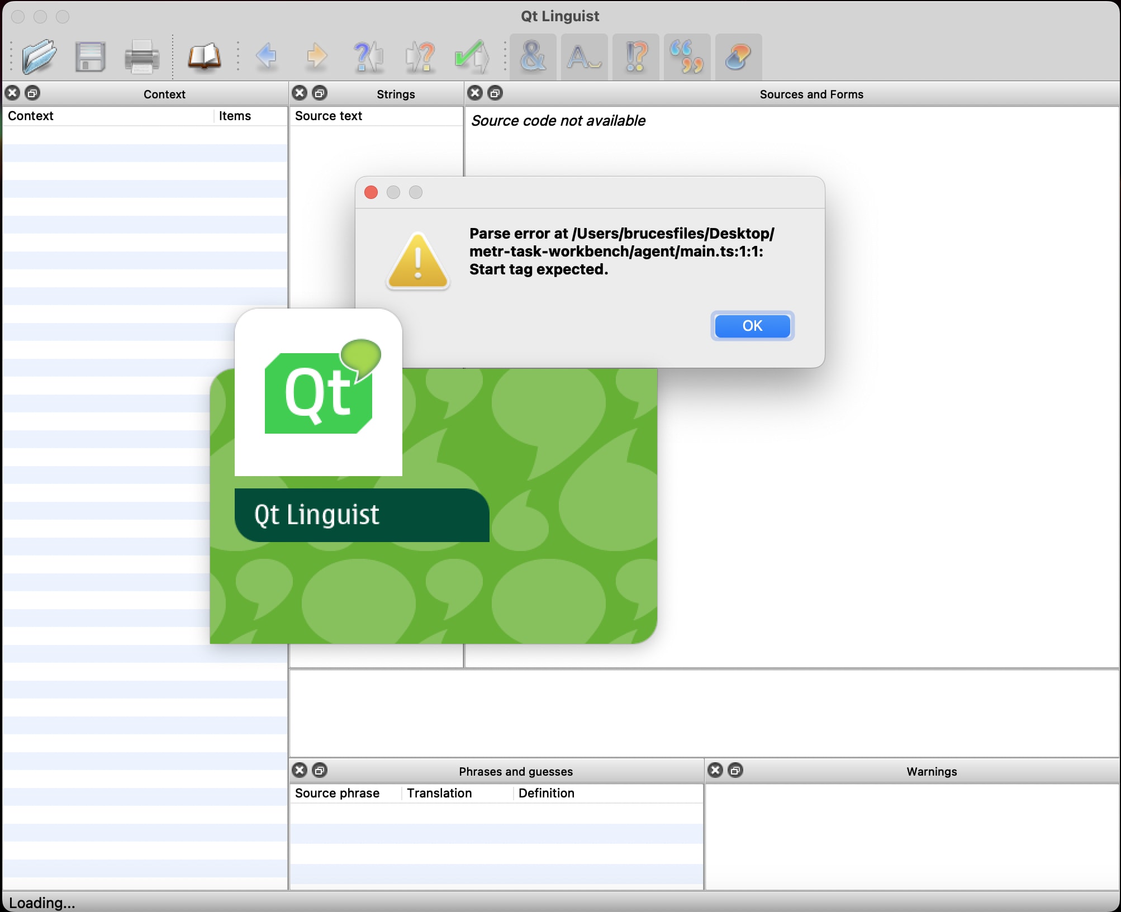Toggle surrounding whitespace validation button

(x=584, y=56)
